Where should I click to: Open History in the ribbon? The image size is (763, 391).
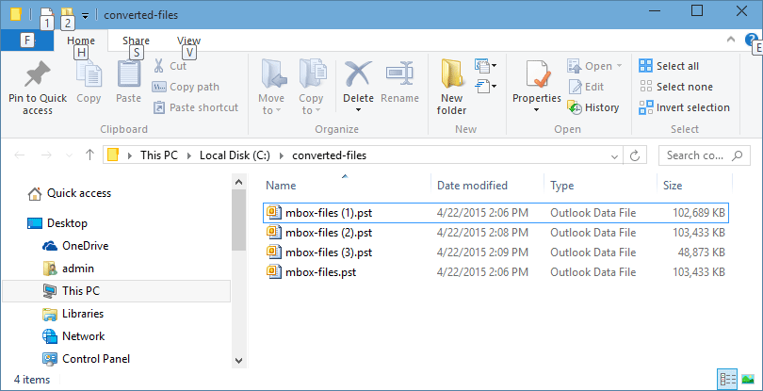(593, 107)
